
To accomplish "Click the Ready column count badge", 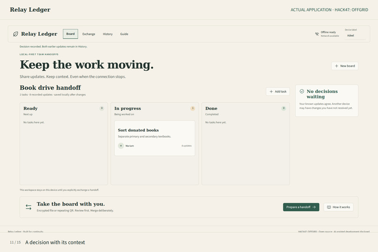I will tap(102, 108).
